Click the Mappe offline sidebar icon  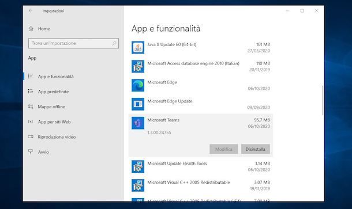pyautogui.click(x=31, y=107)
